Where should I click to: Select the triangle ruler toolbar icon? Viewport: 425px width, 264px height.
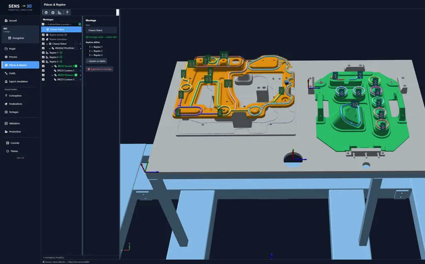tap(60, 12)
